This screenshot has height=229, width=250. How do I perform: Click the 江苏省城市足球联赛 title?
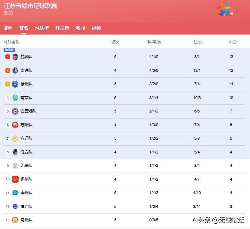30,6
